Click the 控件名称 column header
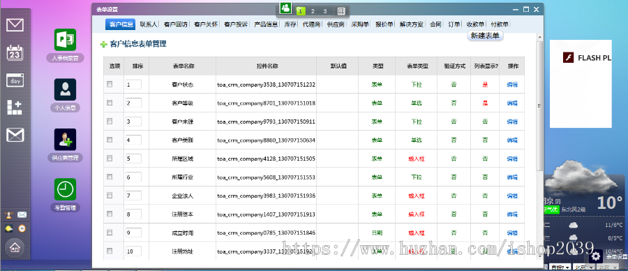The width and height of the screenshot is (628, 271). [267, 66]
